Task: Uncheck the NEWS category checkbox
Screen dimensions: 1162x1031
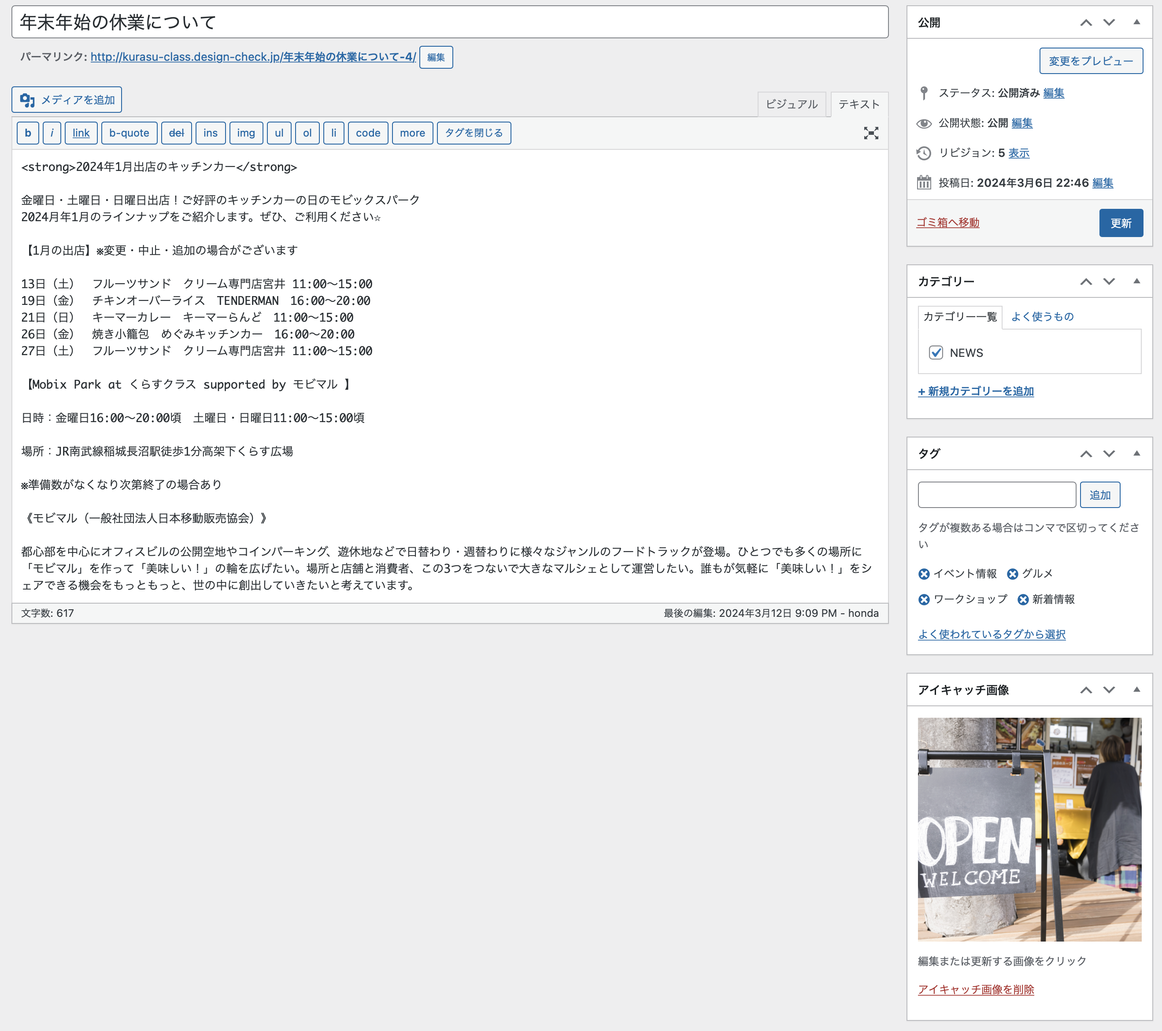Action: [x=936, y=352]
